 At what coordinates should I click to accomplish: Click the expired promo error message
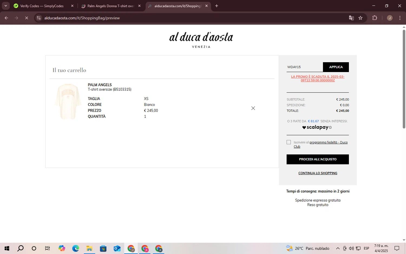[x=318, y=79]
